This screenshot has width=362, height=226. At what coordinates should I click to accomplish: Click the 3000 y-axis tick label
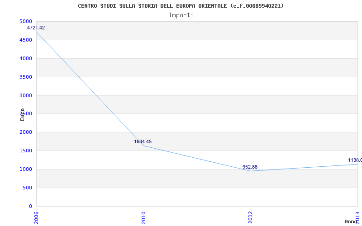(x=26, y=95)
